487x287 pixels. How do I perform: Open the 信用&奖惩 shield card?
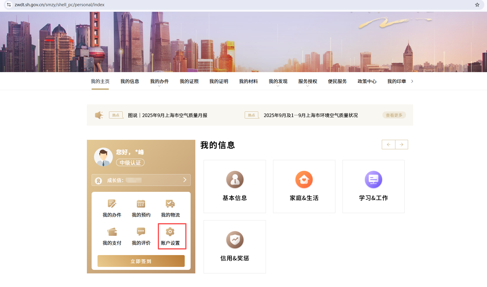235,247
